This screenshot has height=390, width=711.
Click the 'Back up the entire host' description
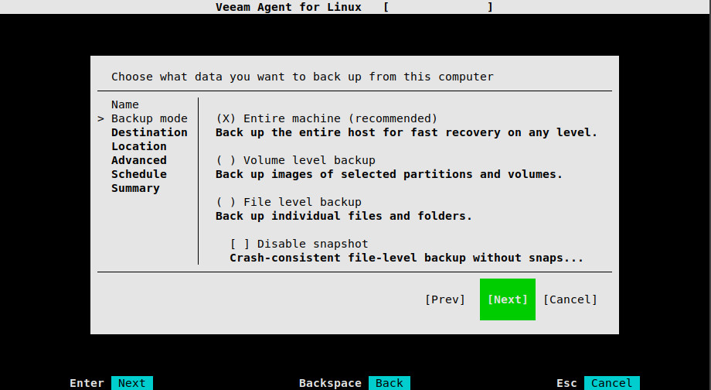[407, 132]
